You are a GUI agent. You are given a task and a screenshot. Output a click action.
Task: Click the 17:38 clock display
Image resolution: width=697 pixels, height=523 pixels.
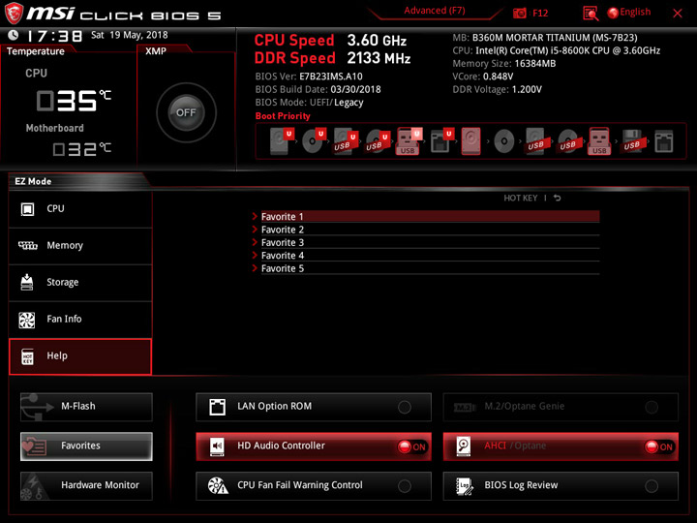(x=54, y=36)
